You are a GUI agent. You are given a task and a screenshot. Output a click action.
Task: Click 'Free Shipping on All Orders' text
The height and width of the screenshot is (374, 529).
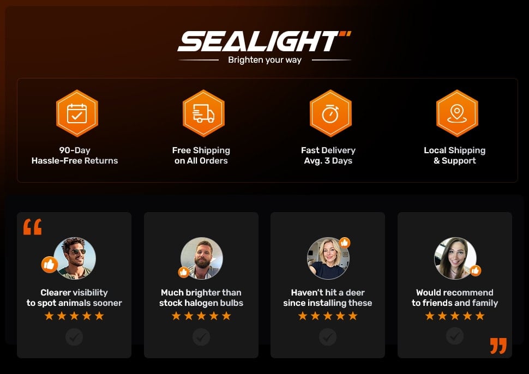[201, 155]
